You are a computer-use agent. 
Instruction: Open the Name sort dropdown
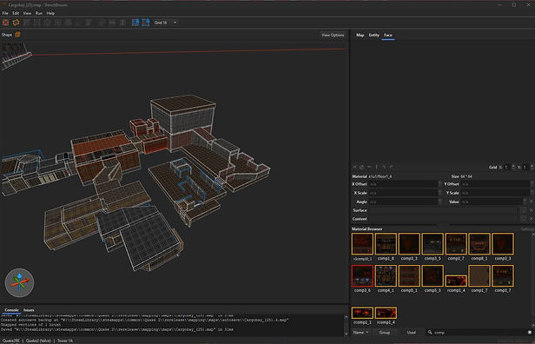click(361, 332)
